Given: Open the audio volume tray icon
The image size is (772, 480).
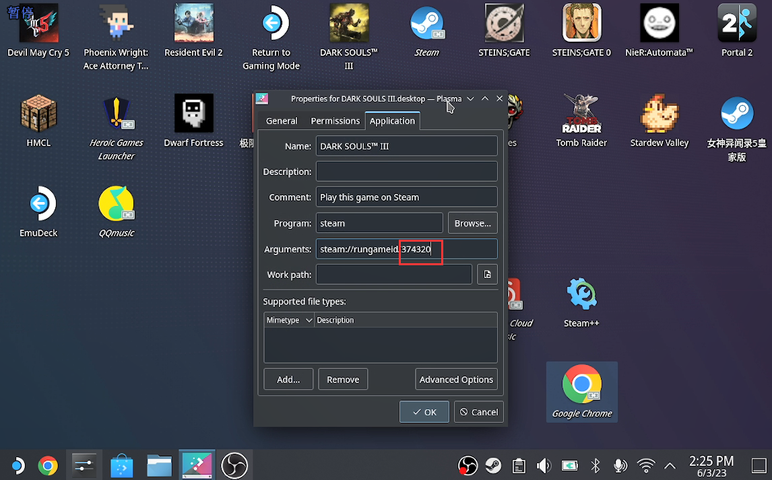Looking at the screenshot, I should 544,465.
